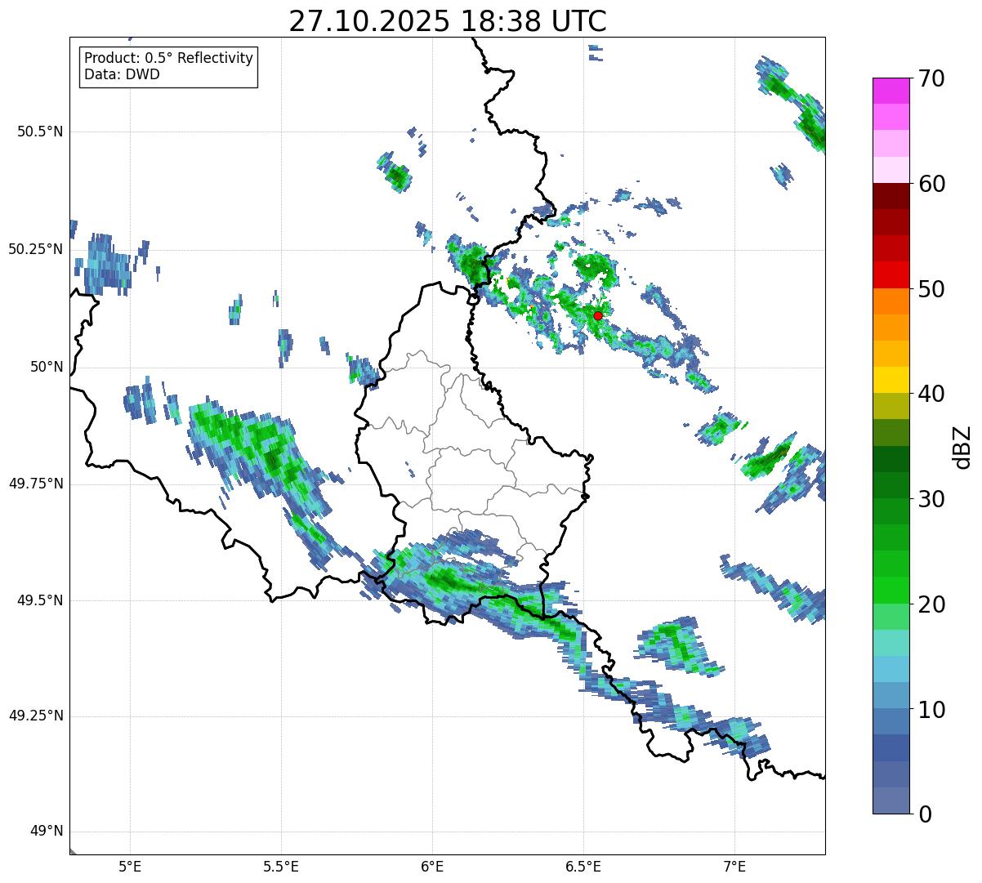Click the "Product: 0.5° Reflectivity" text

click(168, 59)
